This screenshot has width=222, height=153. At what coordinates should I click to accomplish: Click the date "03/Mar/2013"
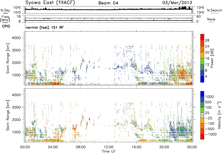tap(177, 3)
